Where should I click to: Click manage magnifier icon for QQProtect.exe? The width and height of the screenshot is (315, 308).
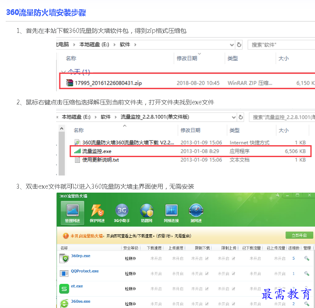pyautogui.click(x=307, y=273)
